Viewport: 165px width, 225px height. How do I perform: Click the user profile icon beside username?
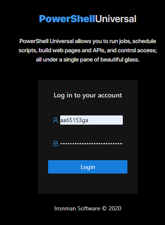pos(56,120)
